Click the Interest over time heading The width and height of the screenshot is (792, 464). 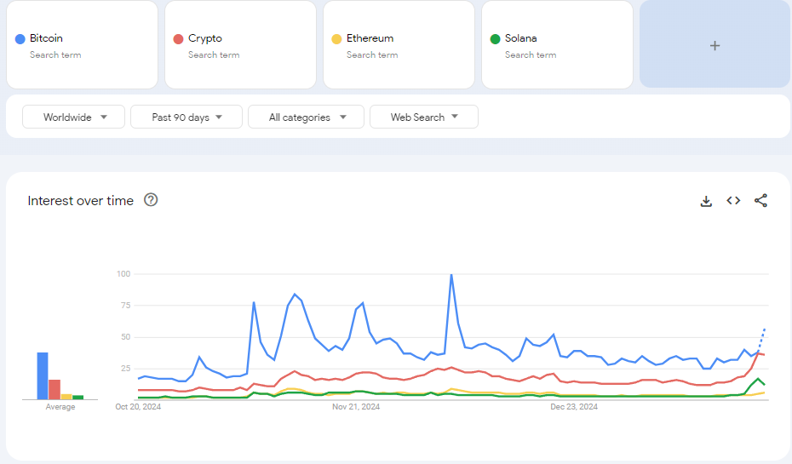80,200
